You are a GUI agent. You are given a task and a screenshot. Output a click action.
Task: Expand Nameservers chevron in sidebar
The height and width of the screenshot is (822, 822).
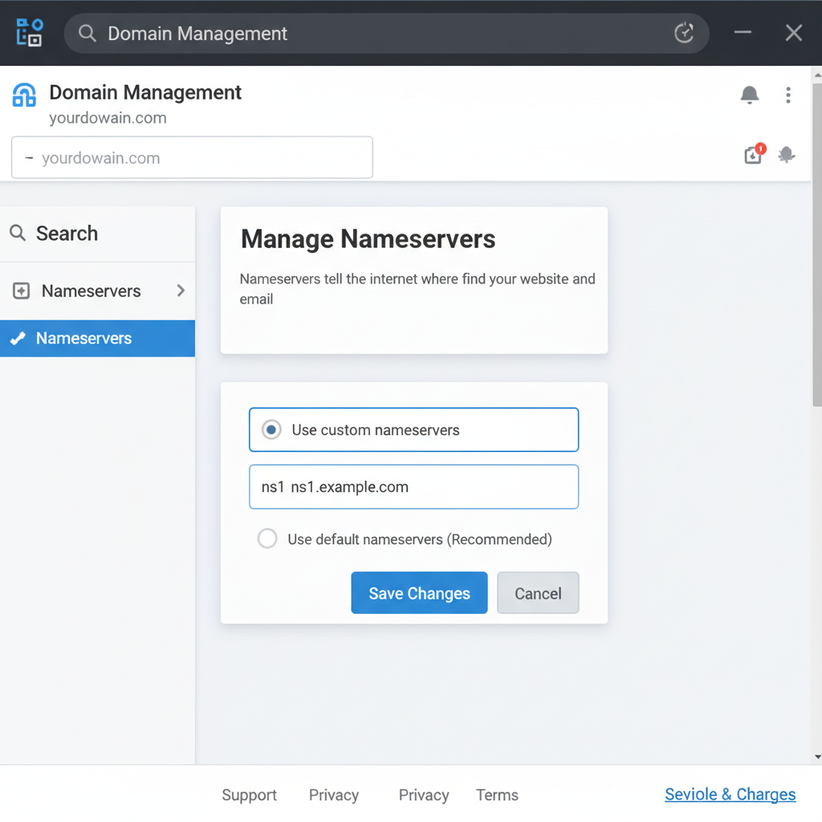(181, 291)
